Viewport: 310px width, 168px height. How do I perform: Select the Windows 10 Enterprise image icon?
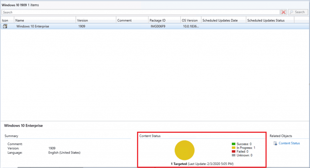pos(5,26)
